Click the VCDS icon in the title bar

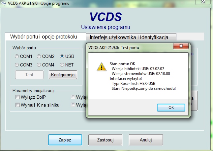pyautogui.click(x=3, y=3)
